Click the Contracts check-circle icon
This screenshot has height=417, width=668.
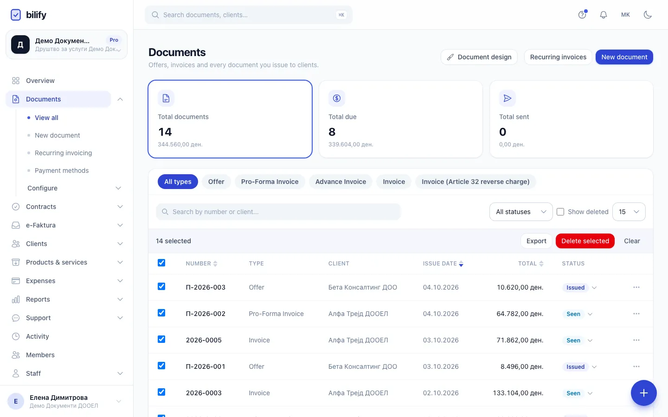click(16, 207)
